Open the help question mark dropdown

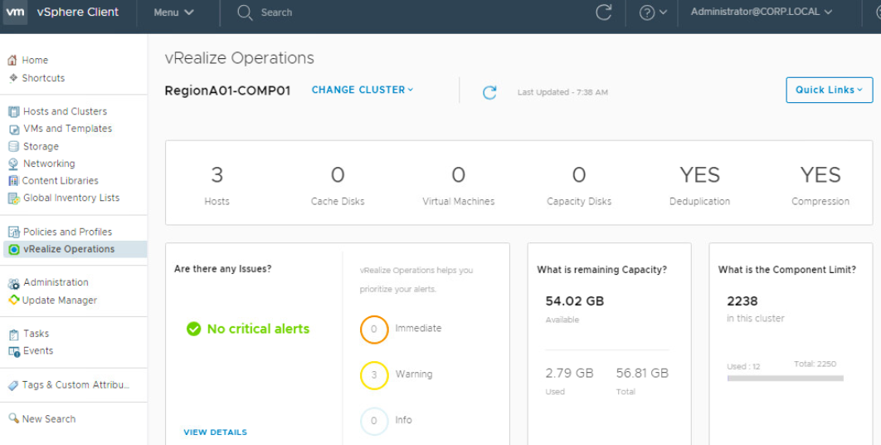pos(653,12)
